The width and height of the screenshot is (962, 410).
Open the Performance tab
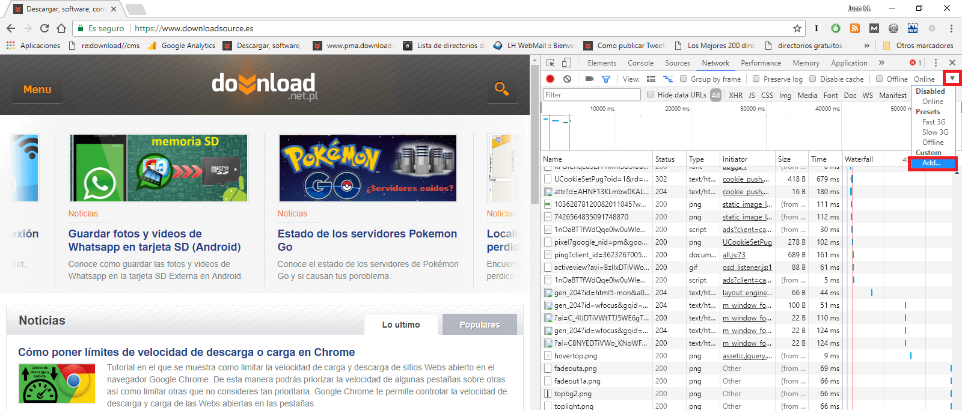(x=761, y=63)
